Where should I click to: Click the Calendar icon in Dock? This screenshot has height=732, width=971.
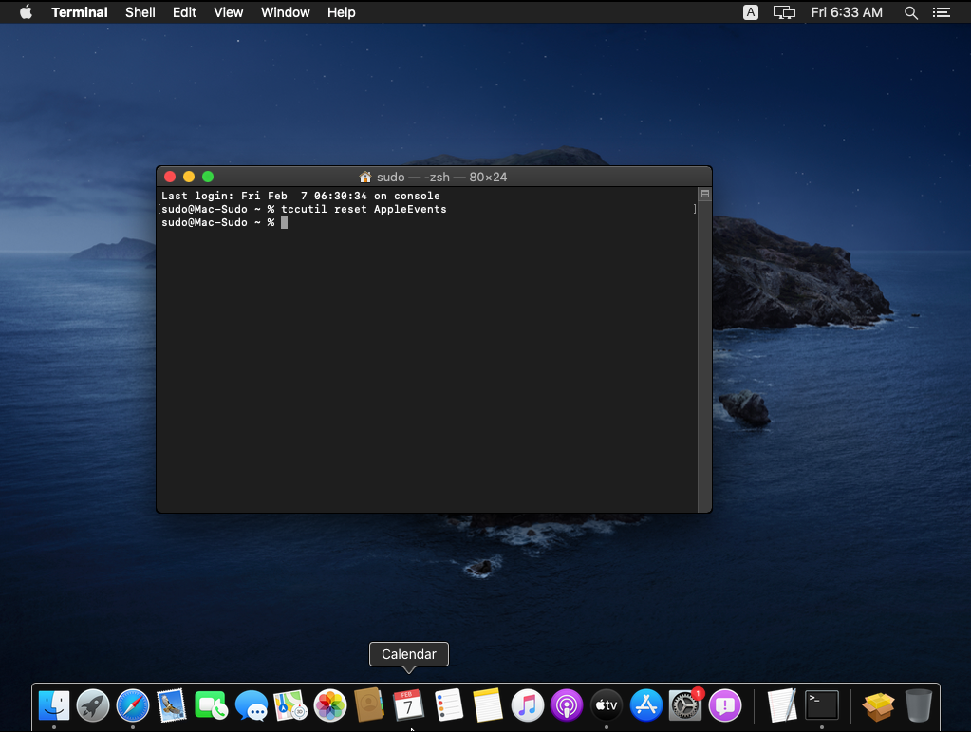408,705
